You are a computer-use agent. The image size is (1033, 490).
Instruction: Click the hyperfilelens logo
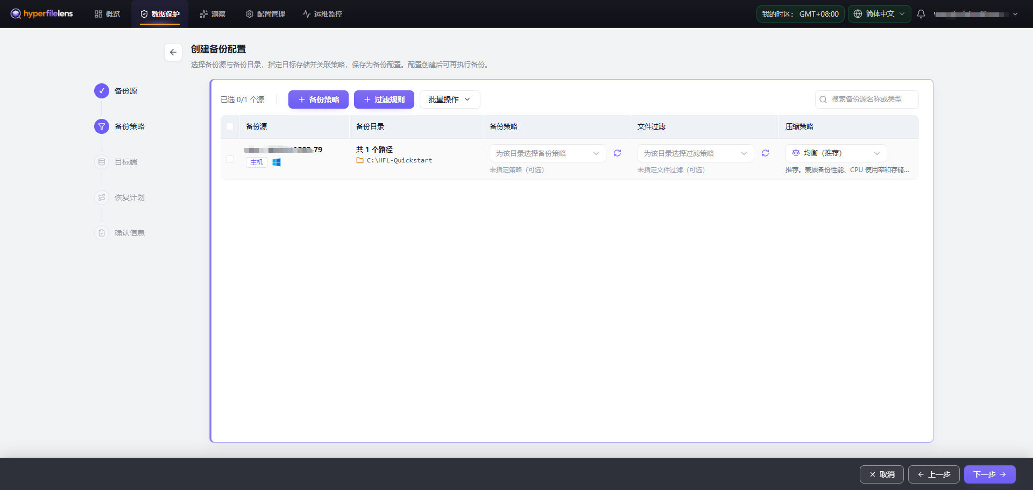click(42, 13)
